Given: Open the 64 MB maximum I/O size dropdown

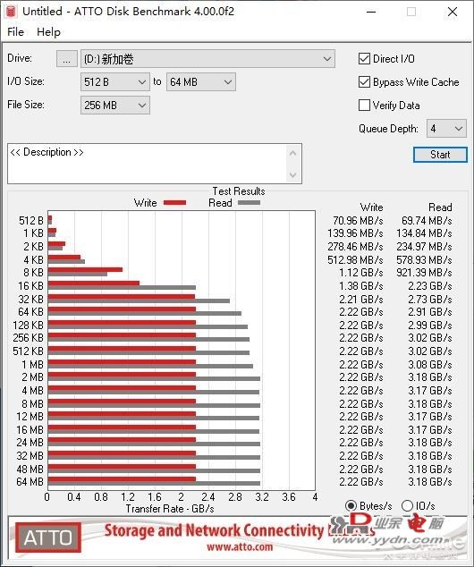Looking at the screenshot, I should (x=201, y=82).
